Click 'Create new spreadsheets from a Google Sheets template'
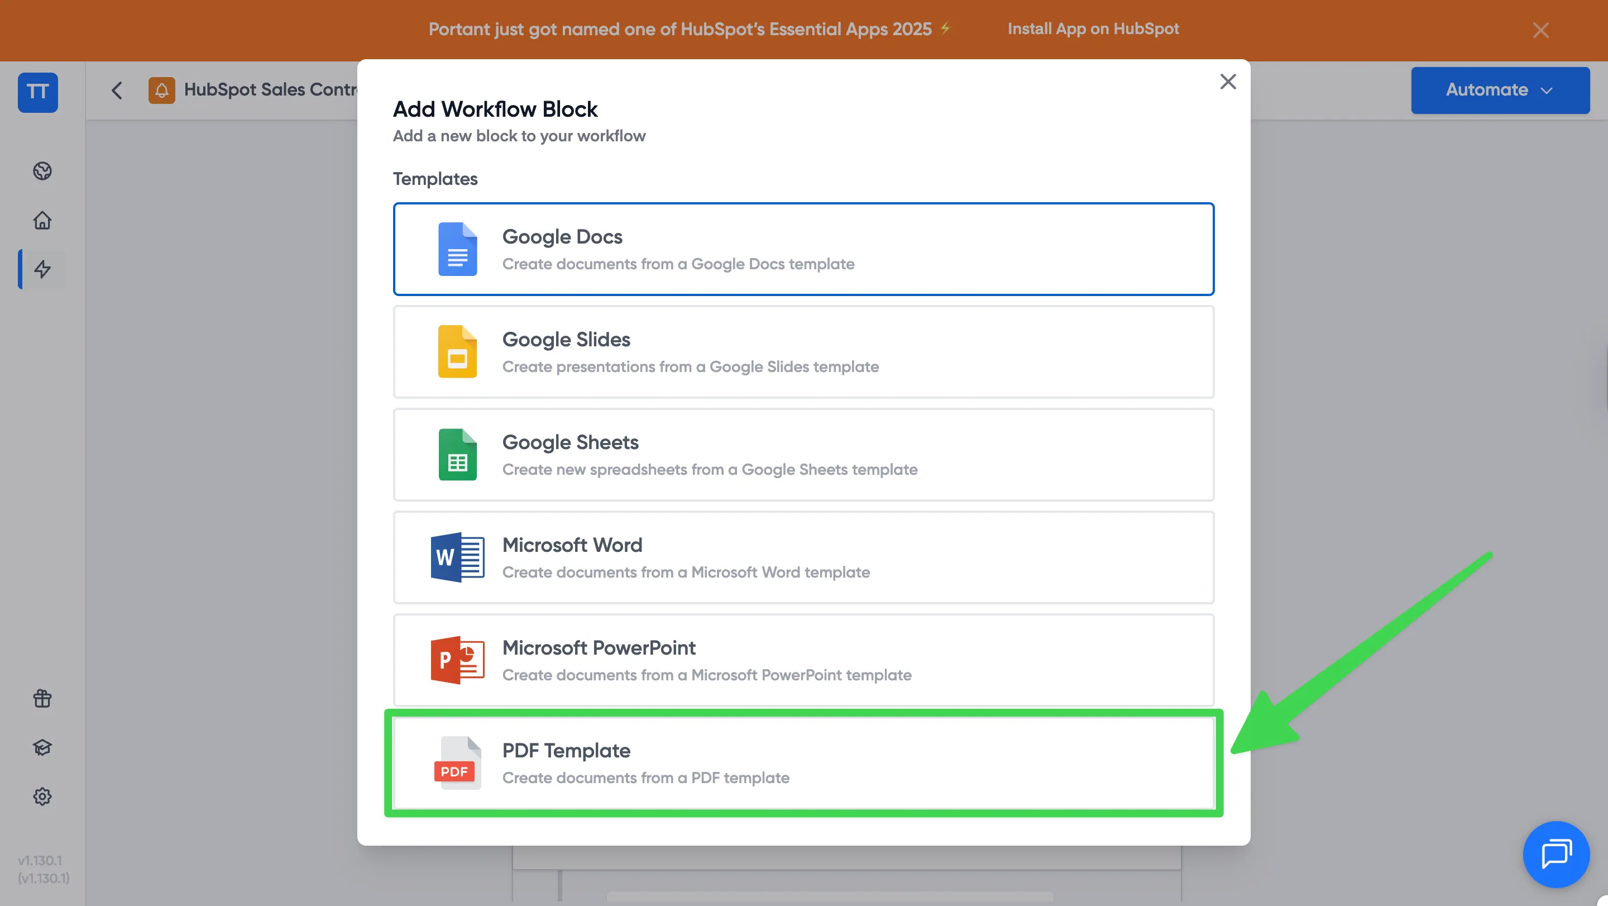The height and width of the screenshot is (906, 1608). 710,469
